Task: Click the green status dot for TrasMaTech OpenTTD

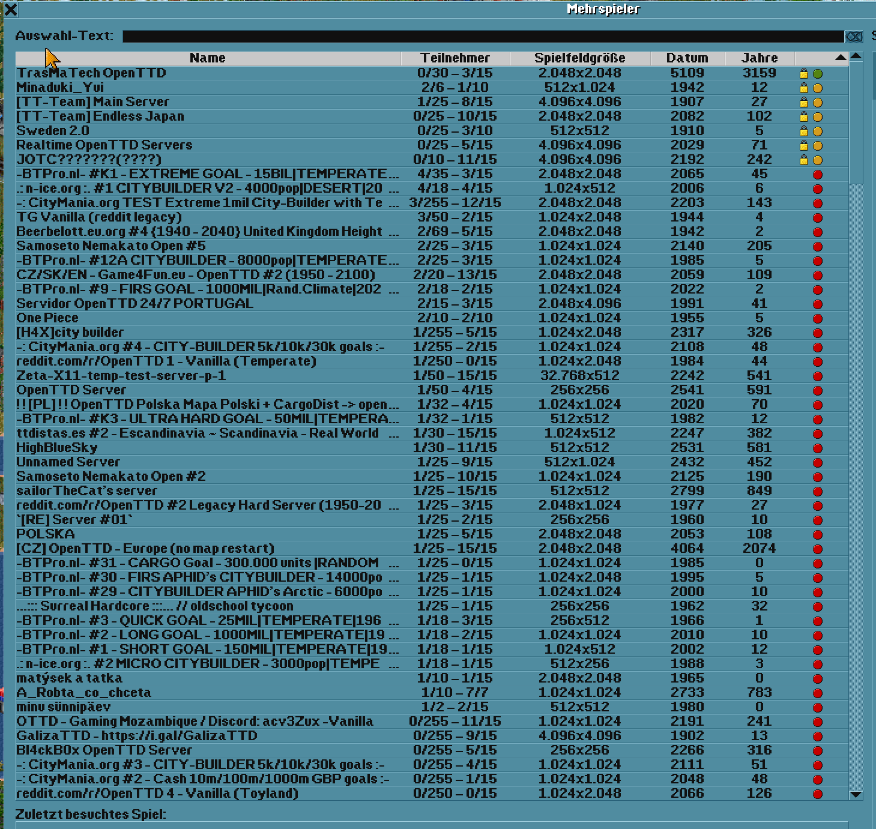Action: (818, 74)
